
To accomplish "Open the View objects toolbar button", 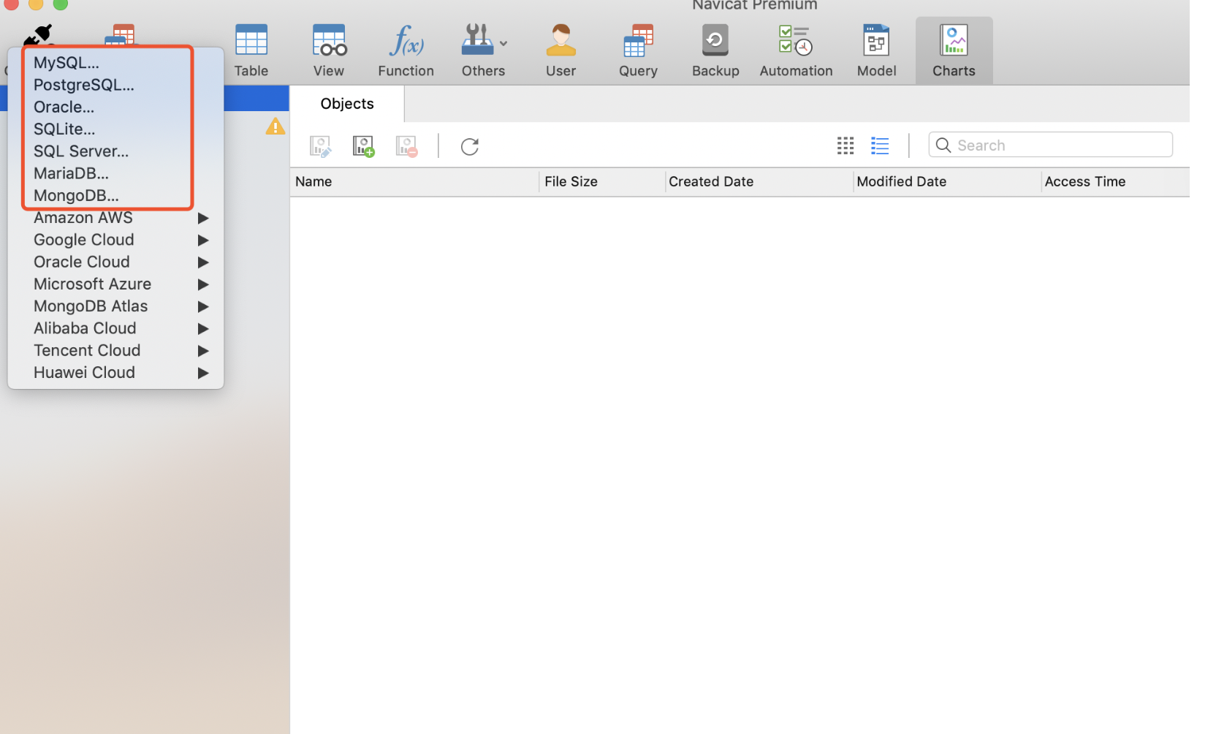I will point(329,50).
